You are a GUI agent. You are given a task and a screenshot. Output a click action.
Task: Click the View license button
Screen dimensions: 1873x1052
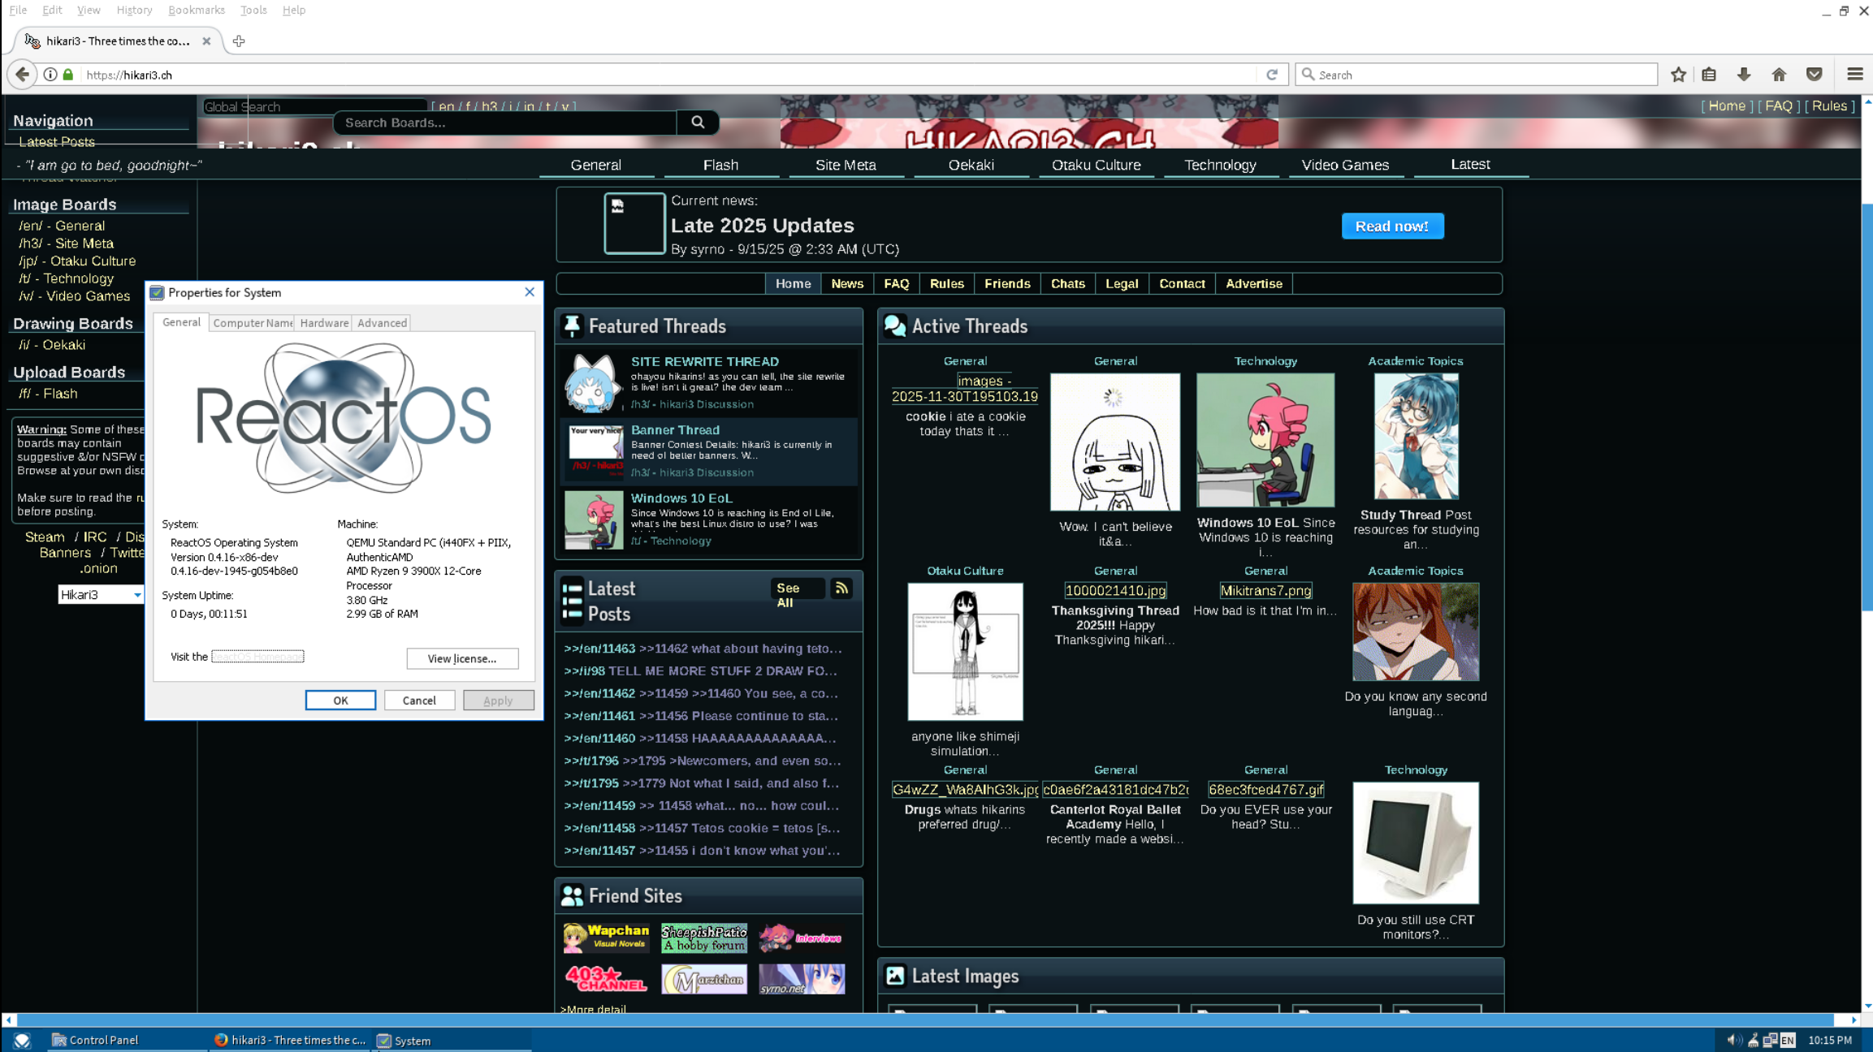point(462,658)
